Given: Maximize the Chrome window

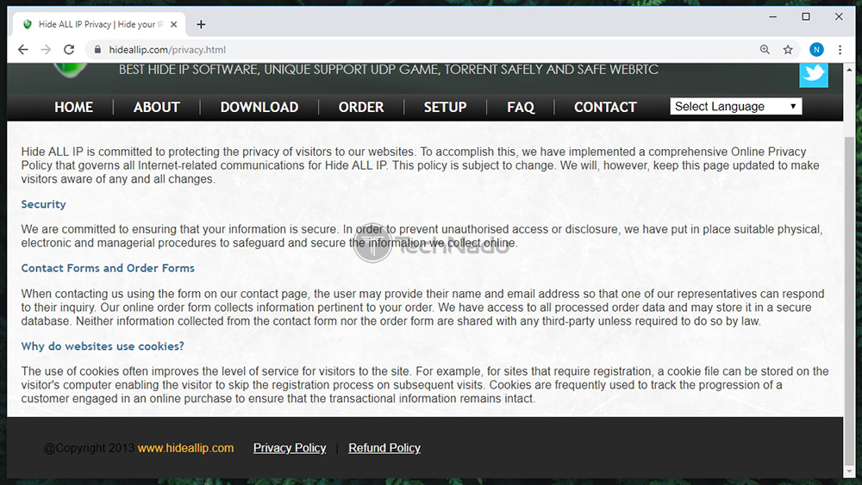Looking at the screenshot, I should (806, 16).
